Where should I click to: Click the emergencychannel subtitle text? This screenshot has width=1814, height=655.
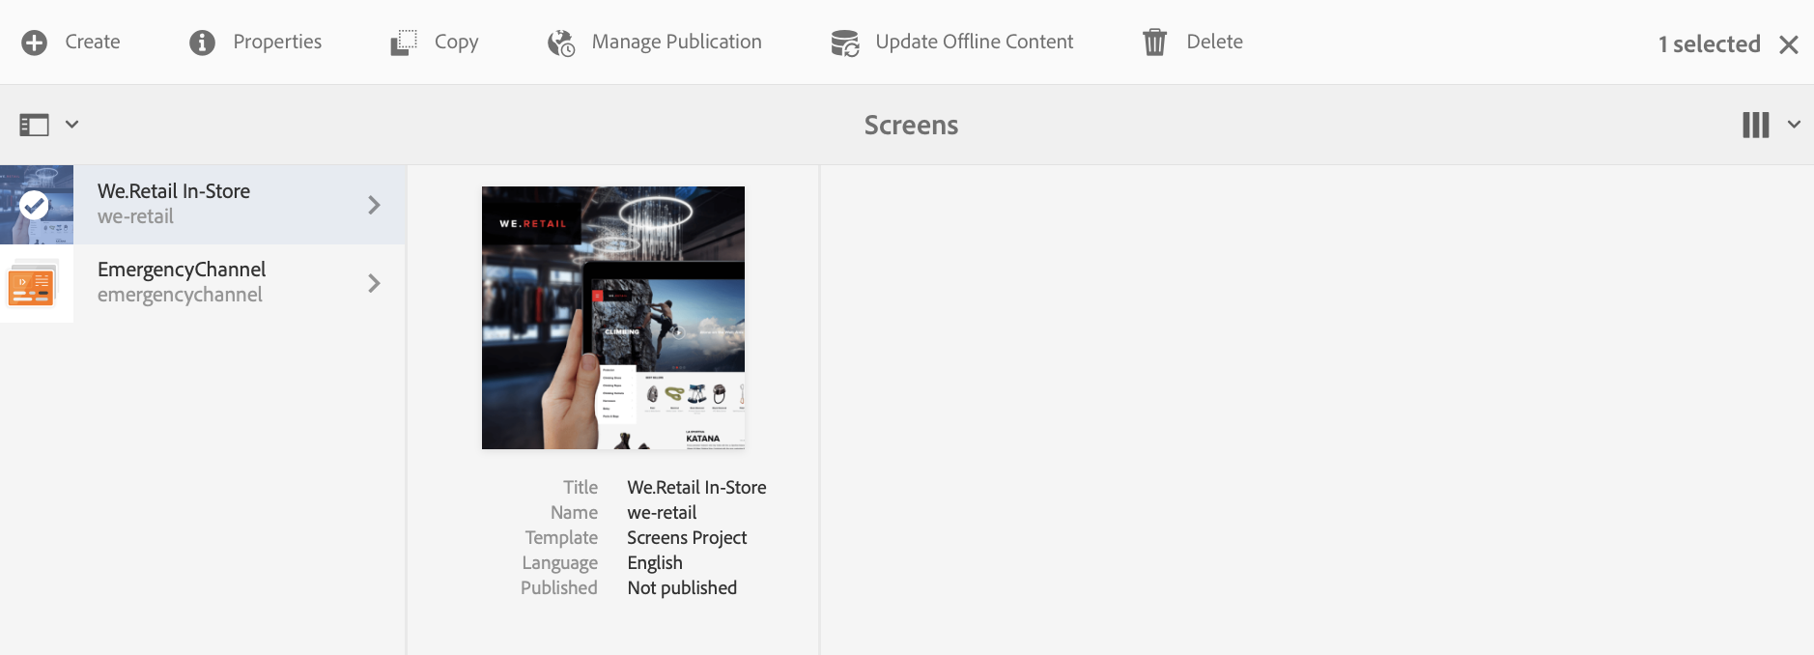point(180,295)
